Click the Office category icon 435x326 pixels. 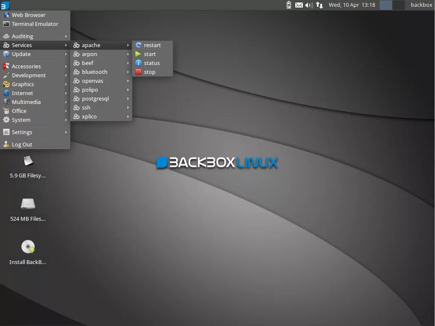(x=6, y=111)
